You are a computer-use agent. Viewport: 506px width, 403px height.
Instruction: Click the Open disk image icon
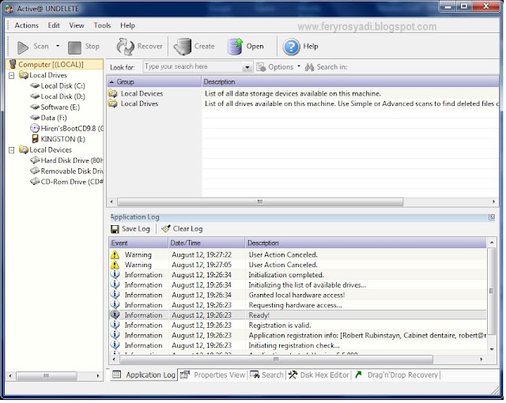coord(236,47)
